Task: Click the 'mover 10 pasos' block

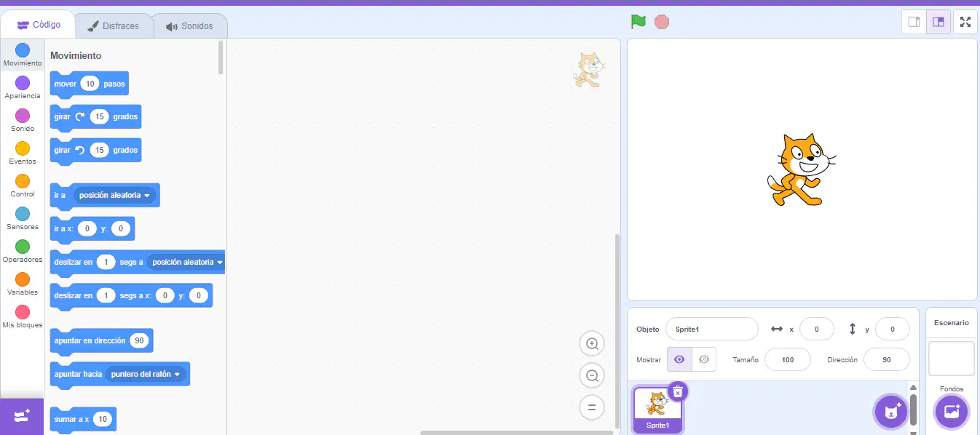Action: [x=89, y=84]
